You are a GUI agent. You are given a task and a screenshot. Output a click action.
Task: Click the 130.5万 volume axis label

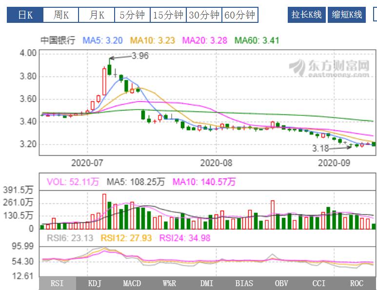click(x=18, y=216)
